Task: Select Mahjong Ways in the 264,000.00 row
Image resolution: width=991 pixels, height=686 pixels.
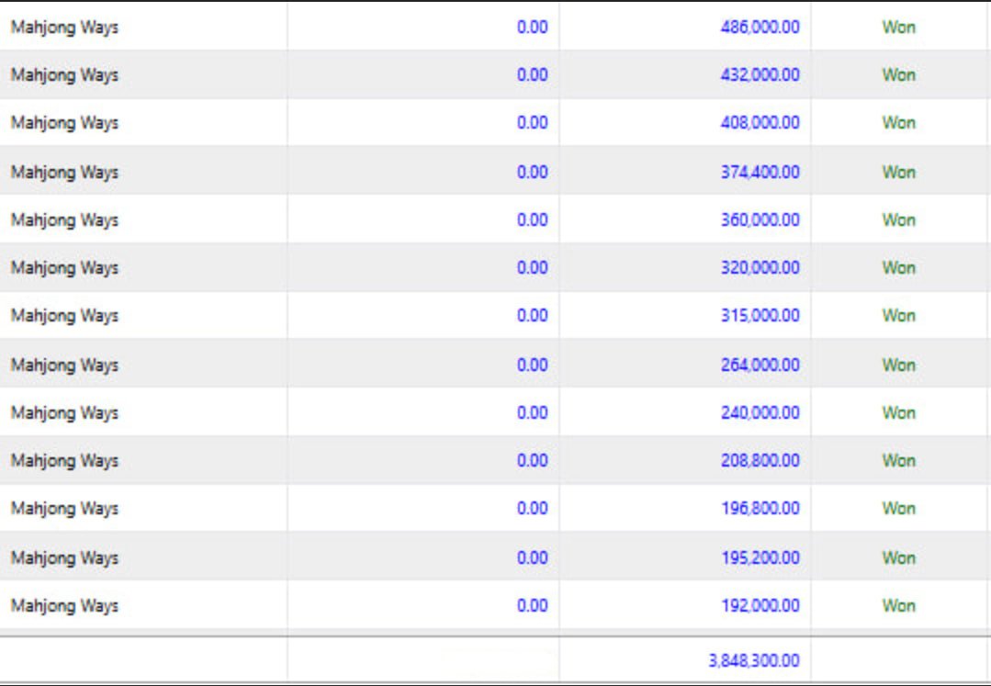Action: pos(64,365)
